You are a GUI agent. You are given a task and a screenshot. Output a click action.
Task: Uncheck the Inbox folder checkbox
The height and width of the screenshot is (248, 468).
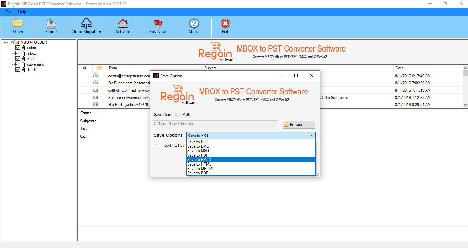(18, 53)
